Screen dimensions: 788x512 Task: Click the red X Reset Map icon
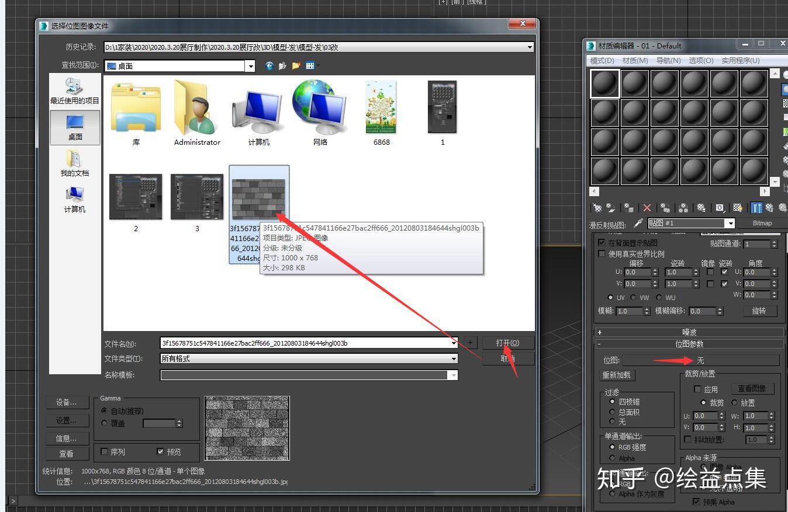point(647,207)
